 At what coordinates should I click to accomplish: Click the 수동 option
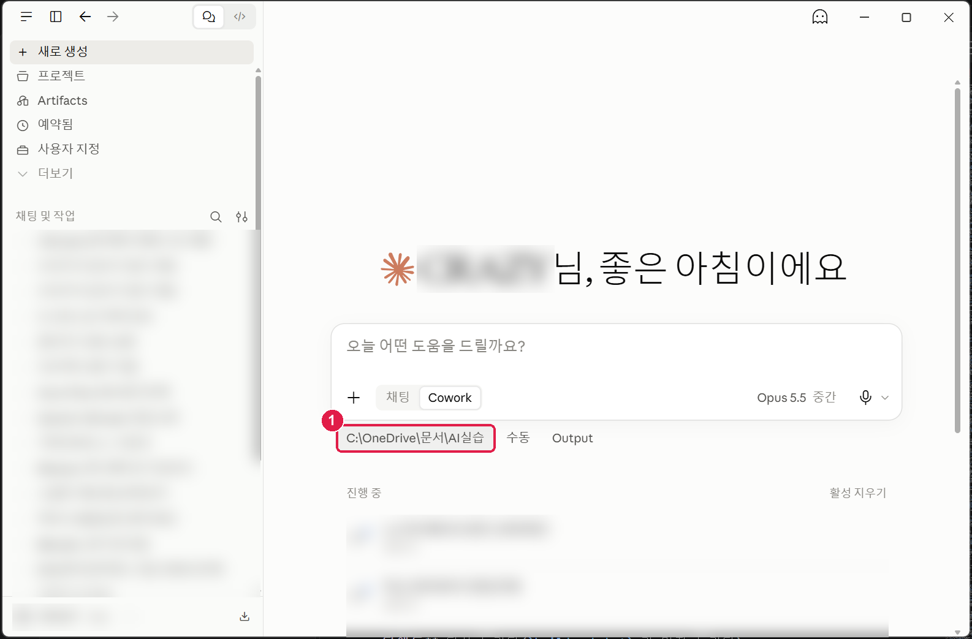click(518, 438)
